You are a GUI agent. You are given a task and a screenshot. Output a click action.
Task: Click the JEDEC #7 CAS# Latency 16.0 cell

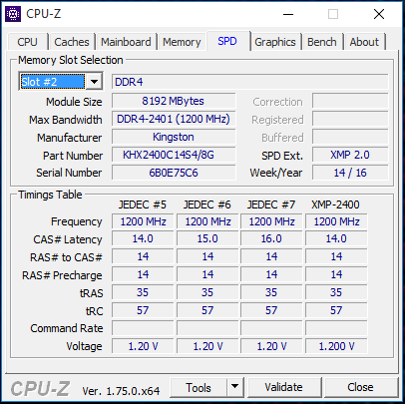pyautogui.click(x=271, y=238)
